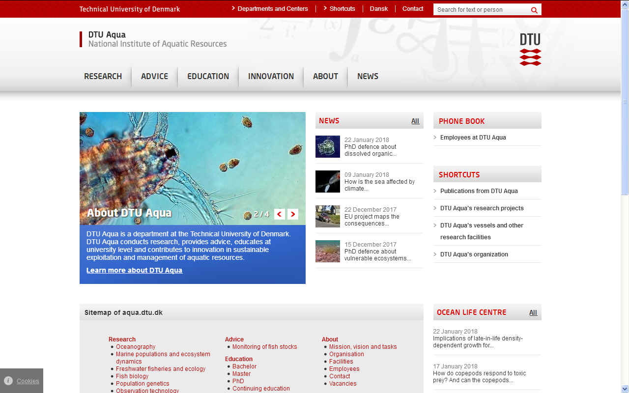The height and width of the screenshot is (393, 629).
Task: Go to previous slide in carousel
Action: tap(280, 214)
